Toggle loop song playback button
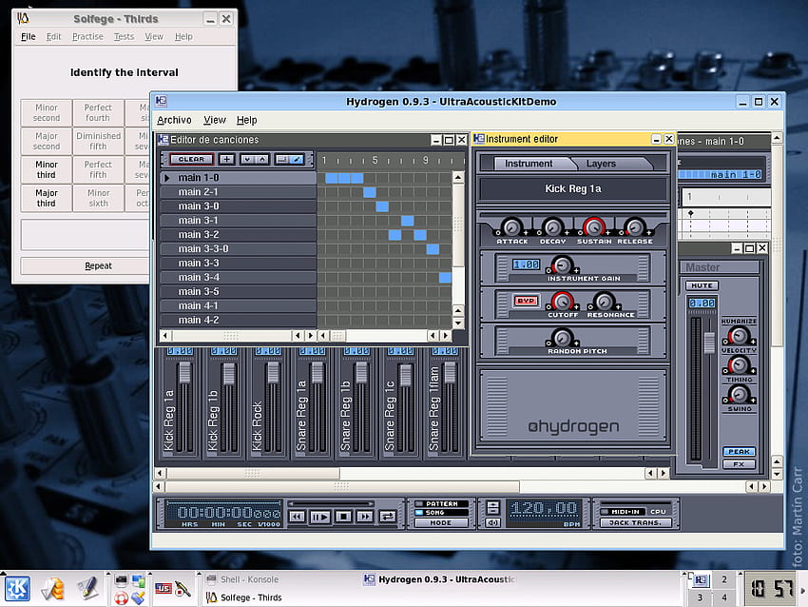808x607 pixels. pyautogui.click(x=388, y=517)
